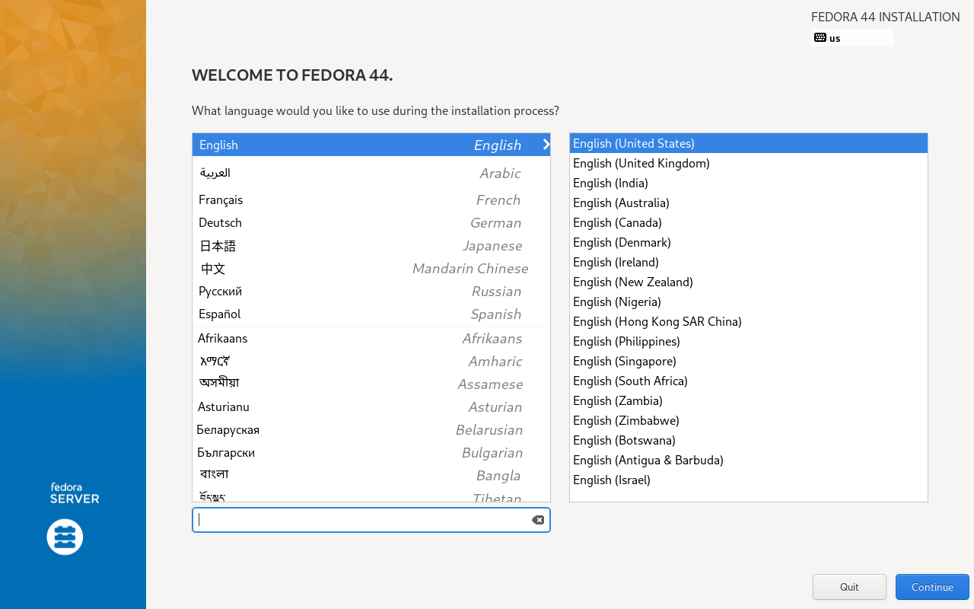This screenshot has width=974, height=609.
Task: Select English (Singapore) locale
Action: pos(624,362)
